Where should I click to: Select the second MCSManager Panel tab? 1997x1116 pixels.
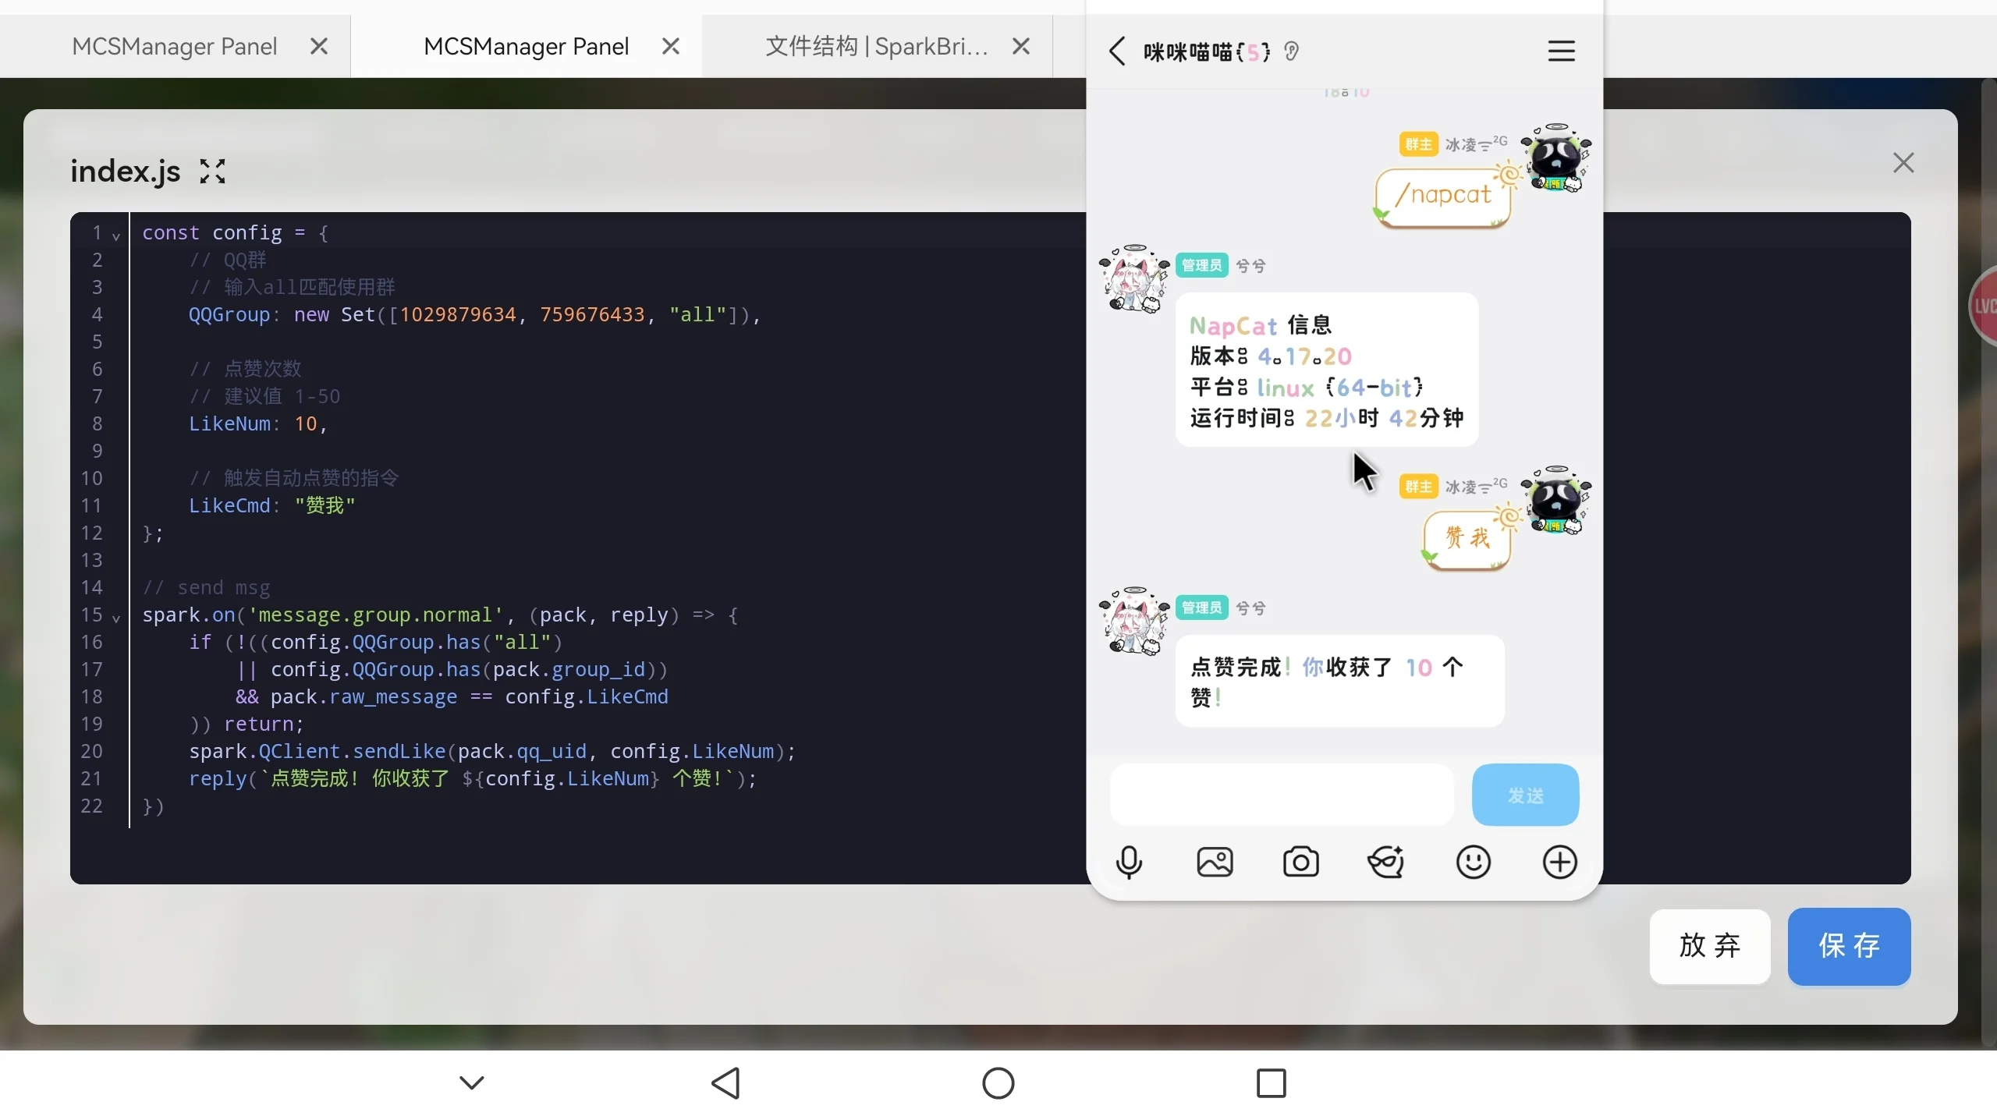point(526,47)
